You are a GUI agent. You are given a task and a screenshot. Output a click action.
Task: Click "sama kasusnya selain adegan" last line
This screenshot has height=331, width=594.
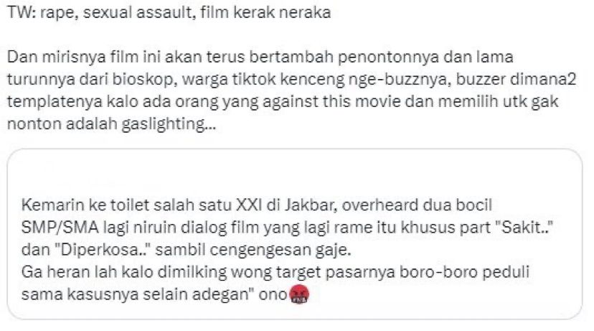coord(137,294)
